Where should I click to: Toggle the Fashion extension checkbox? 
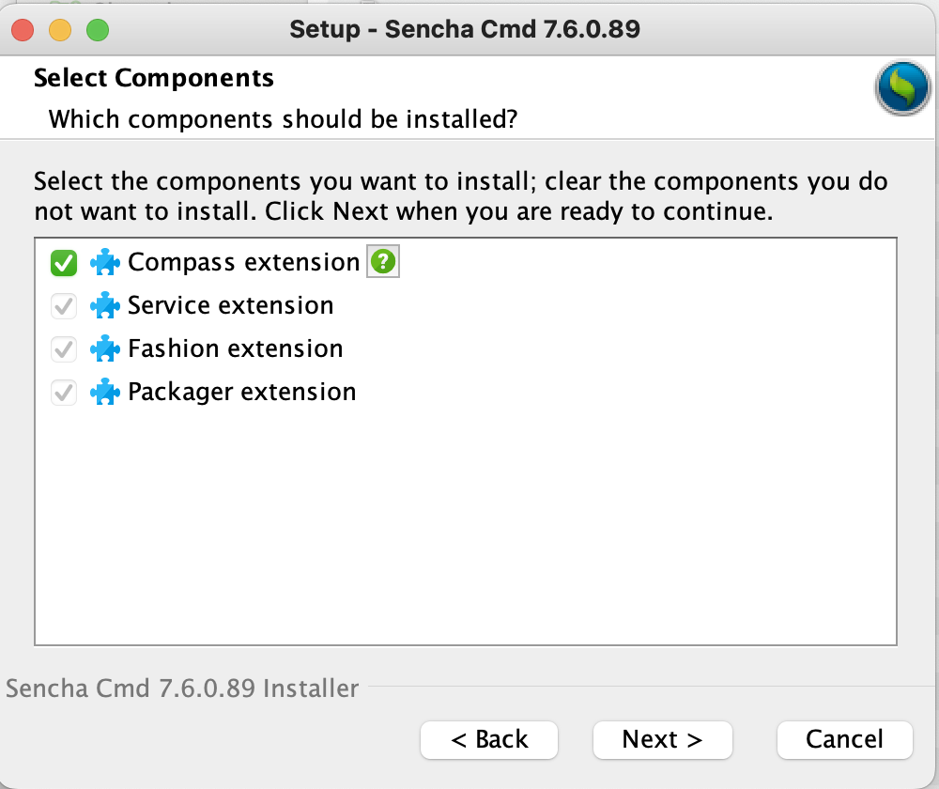click(x=64, y=350)
